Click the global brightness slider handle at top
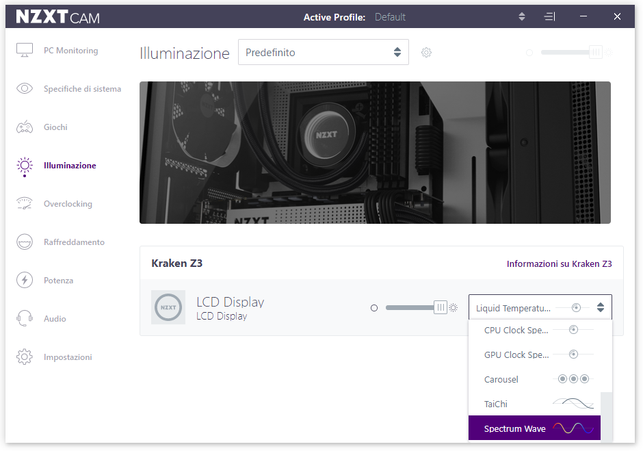Viewport: 643px width, 451px height. (x=596, y=52)
